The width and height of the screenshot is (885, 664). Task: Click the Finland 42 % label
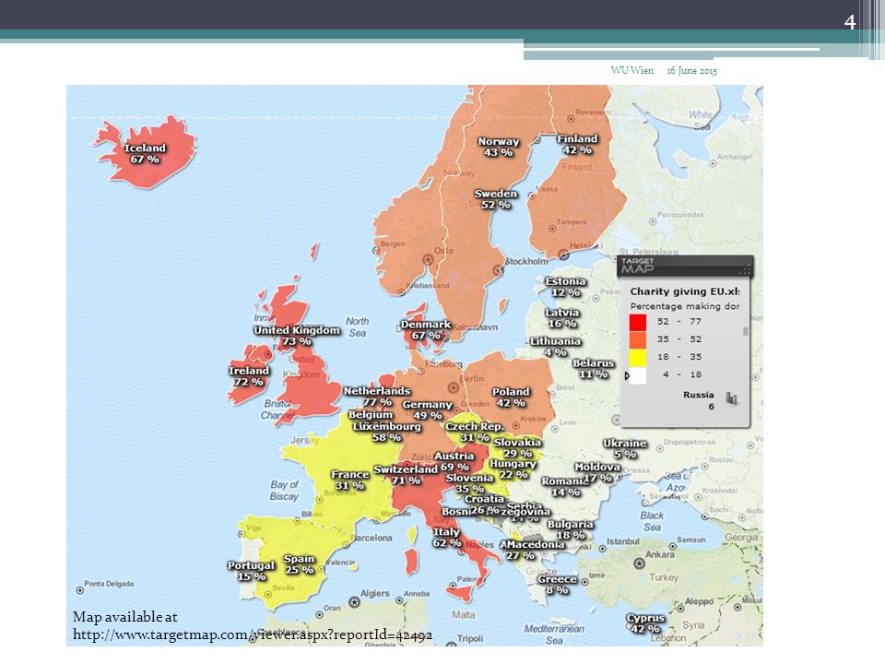[x=577, y=145]
